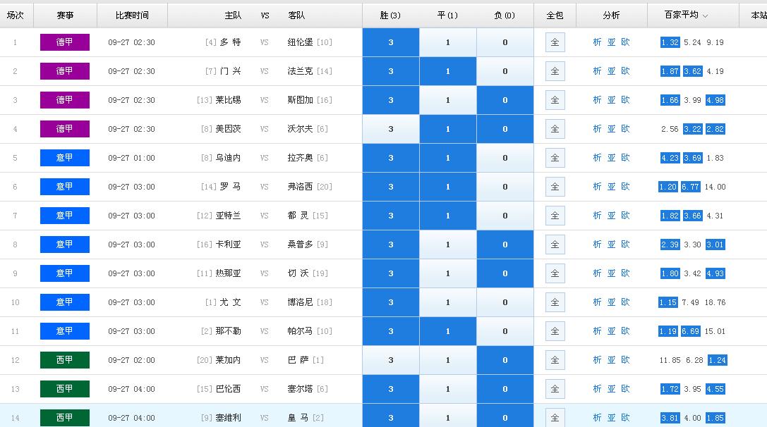The width and height of the screenshot is (767, 427).
Task: Click average odds 1.32 for match 1
Action: click(x=670, y=42)
